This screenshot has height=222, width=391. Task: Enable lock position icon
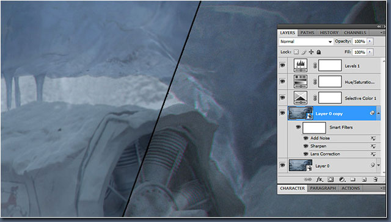click(x=311, y=52)
